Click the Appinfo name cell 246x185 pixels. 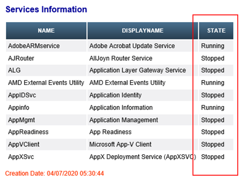(x=46, y=108)
